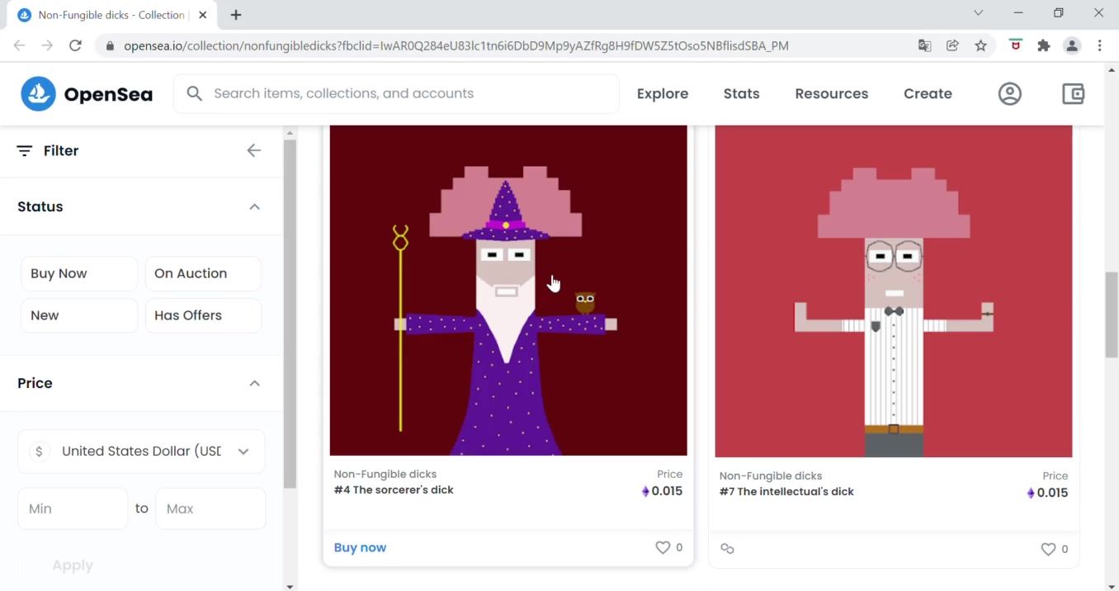Open the United States Dollar currency dropdown
Image resolution: width=1119 pixels, height=591 pixels.
coord(141,452)
